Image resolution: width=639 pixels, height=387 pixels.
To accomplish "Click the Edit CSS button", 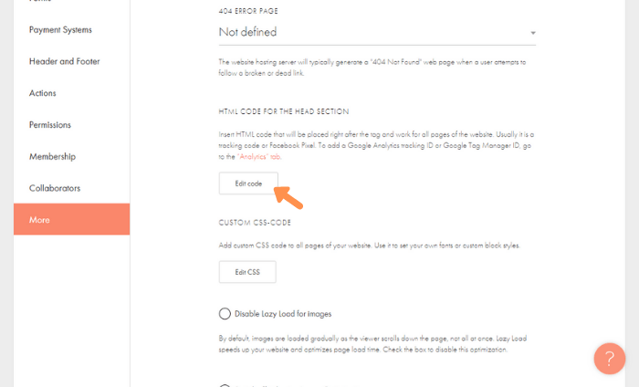I will point(247,272).
